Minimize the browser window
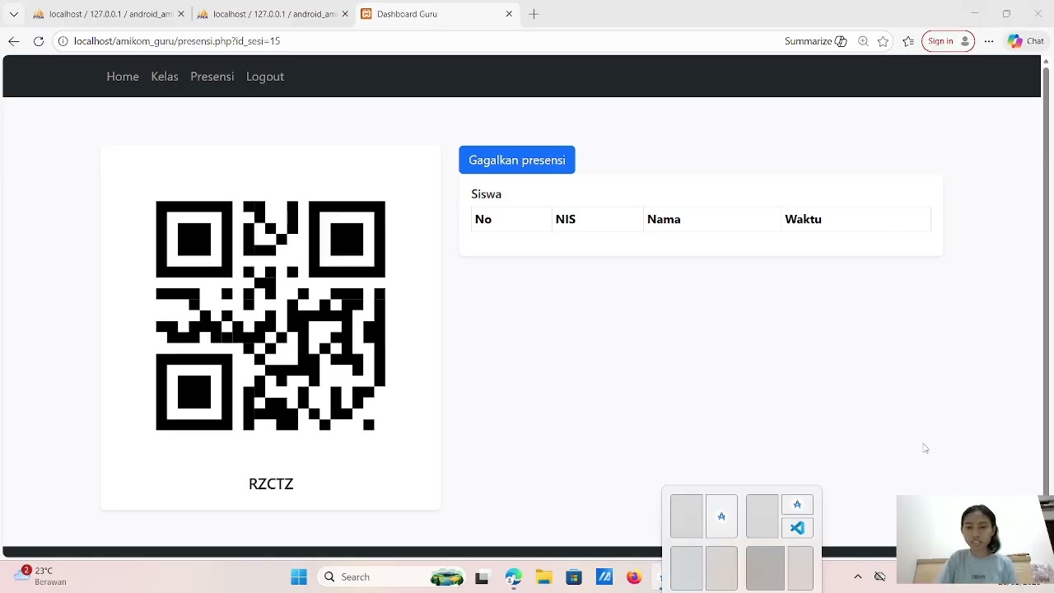Viewport: 1054px width, 593px height. click(x=975, y=14)
